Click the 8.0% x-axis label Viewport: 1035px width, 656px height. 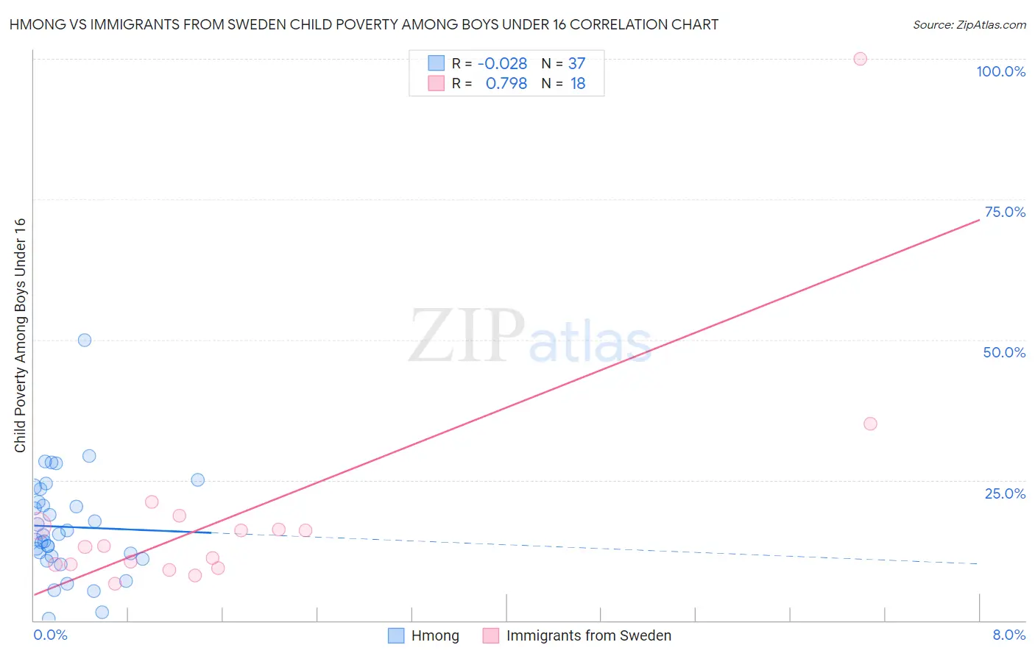[1009, 635]
